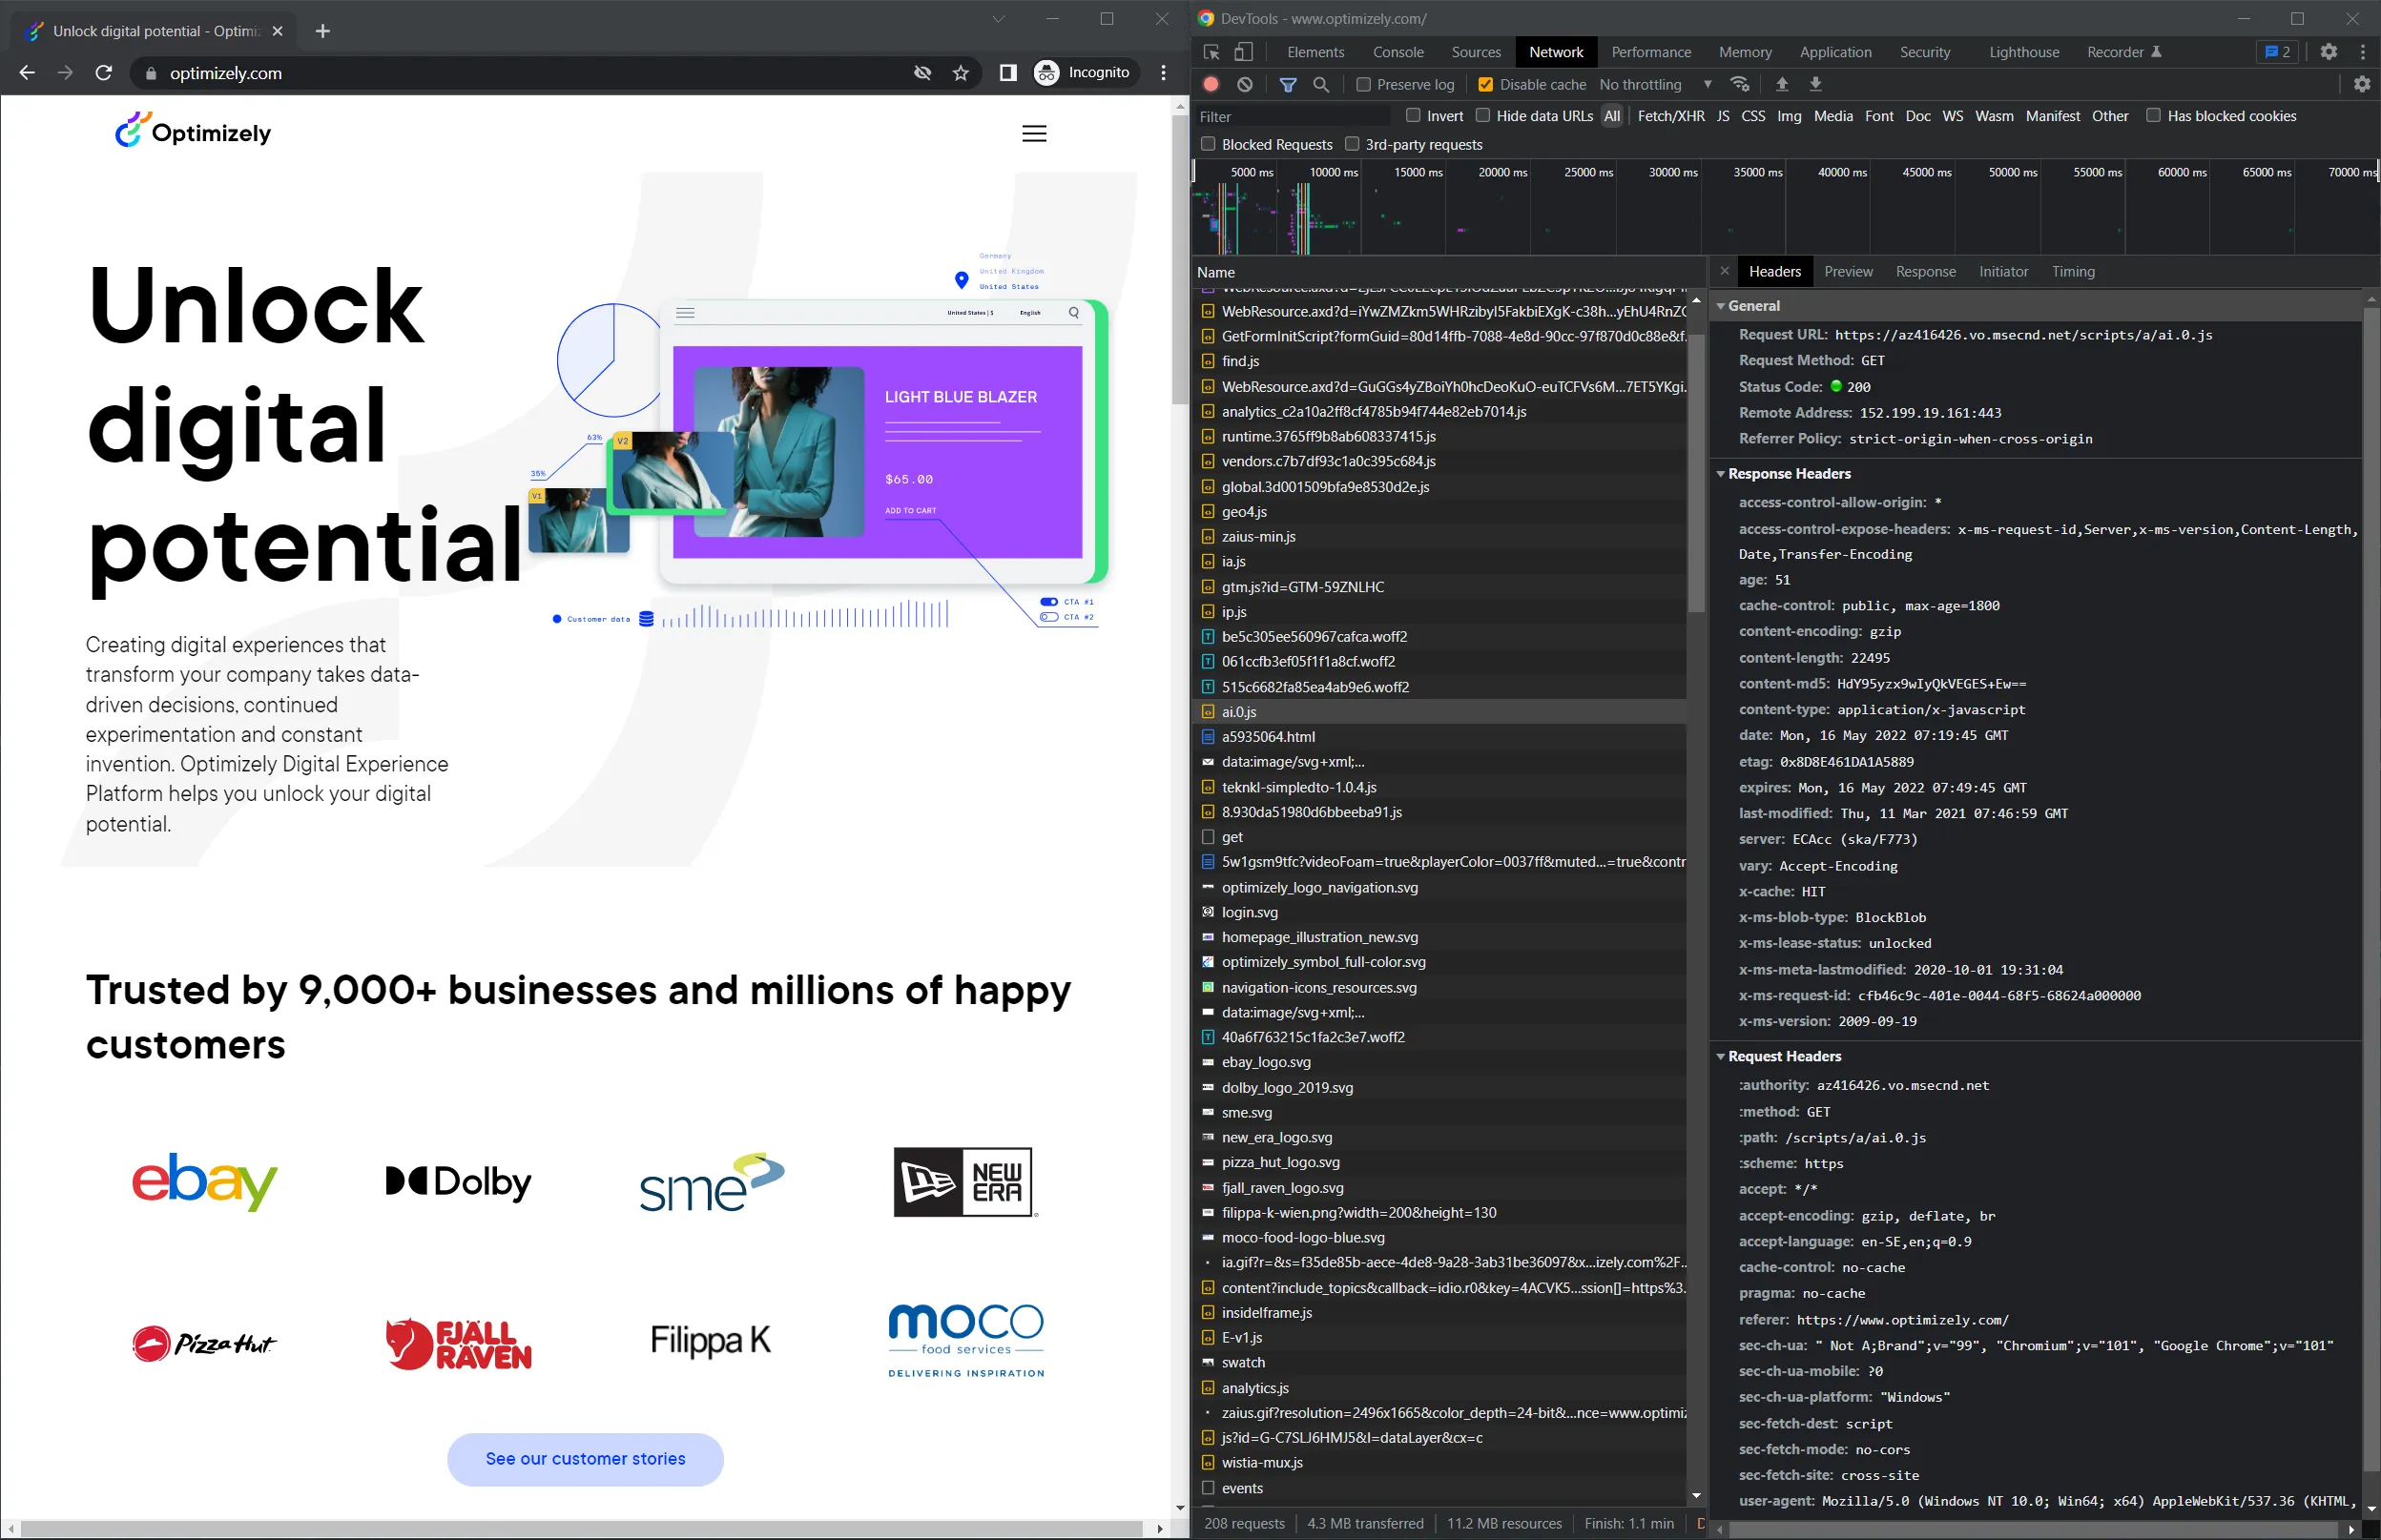Reload the optimizely.com page
Image resolution: width=2381 pixels, height=1540 pixels.
click(104, 73)
